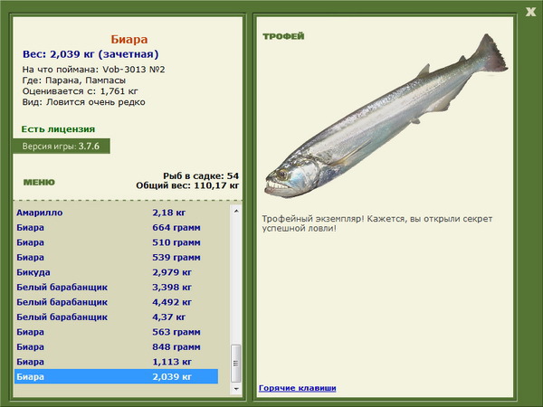Click the fish list scrollbar thumb
543x407 pixels.
(236, 363)
